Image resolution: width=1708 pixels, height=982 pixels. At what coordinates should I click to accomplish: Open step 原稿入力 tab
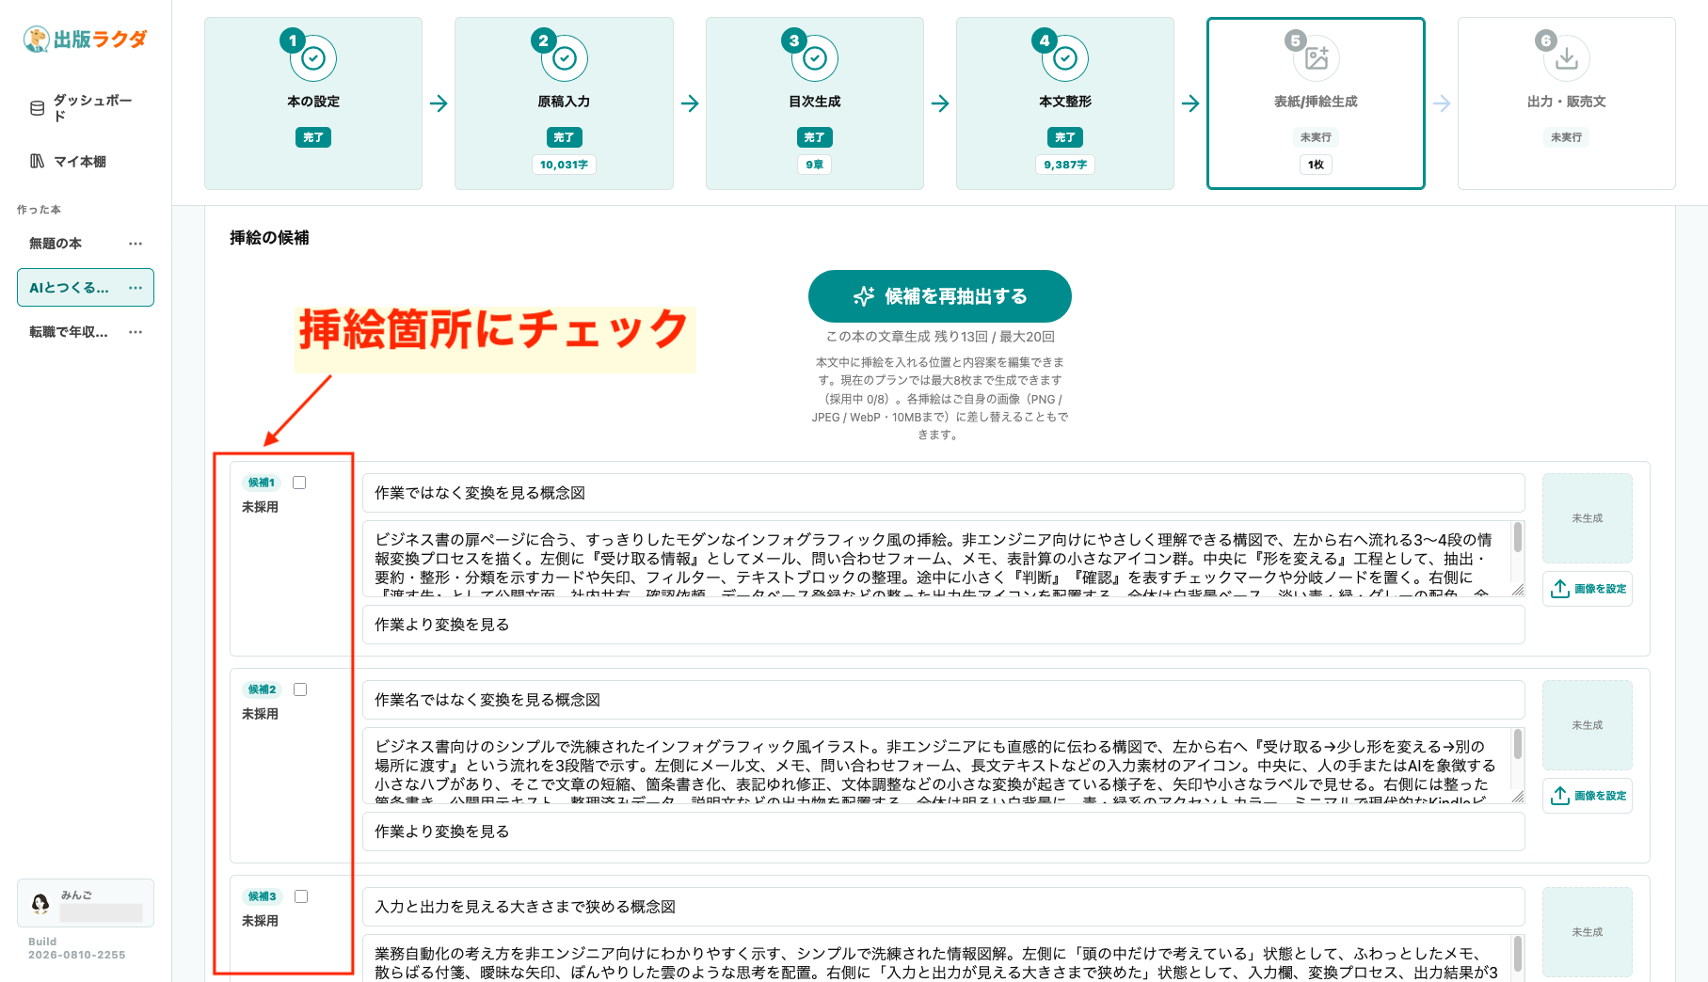(x=565, y=103)
